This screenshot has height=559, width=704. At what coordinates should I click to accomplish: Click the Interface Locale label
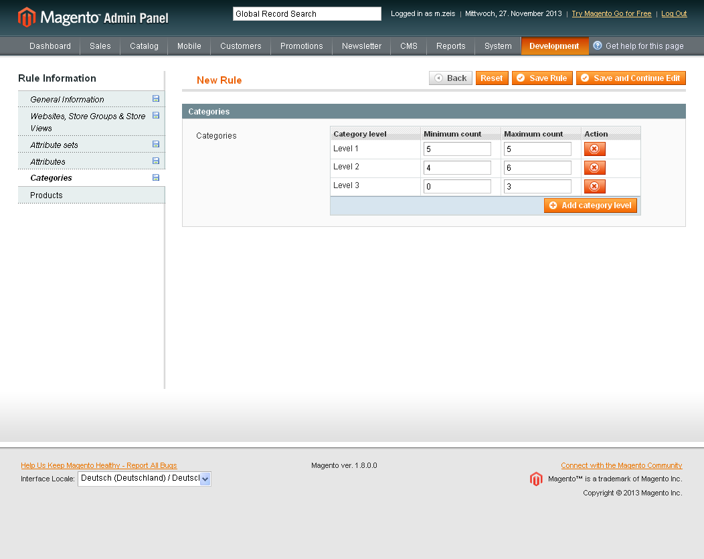(48, 479)
